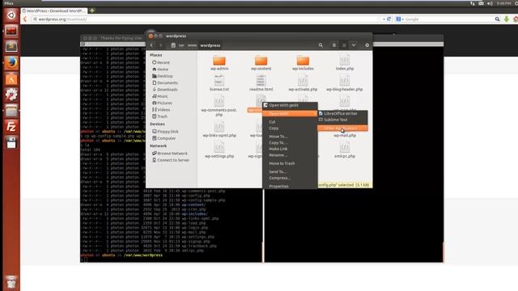Choose Move to Trash from context menu
Screen dimensions: 518x291
point(290,163)
